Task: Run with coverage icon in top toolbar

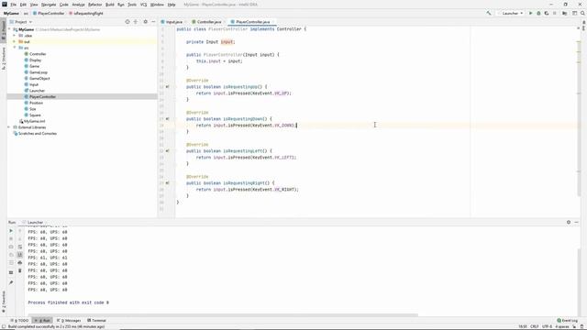Action: (547, 13)
